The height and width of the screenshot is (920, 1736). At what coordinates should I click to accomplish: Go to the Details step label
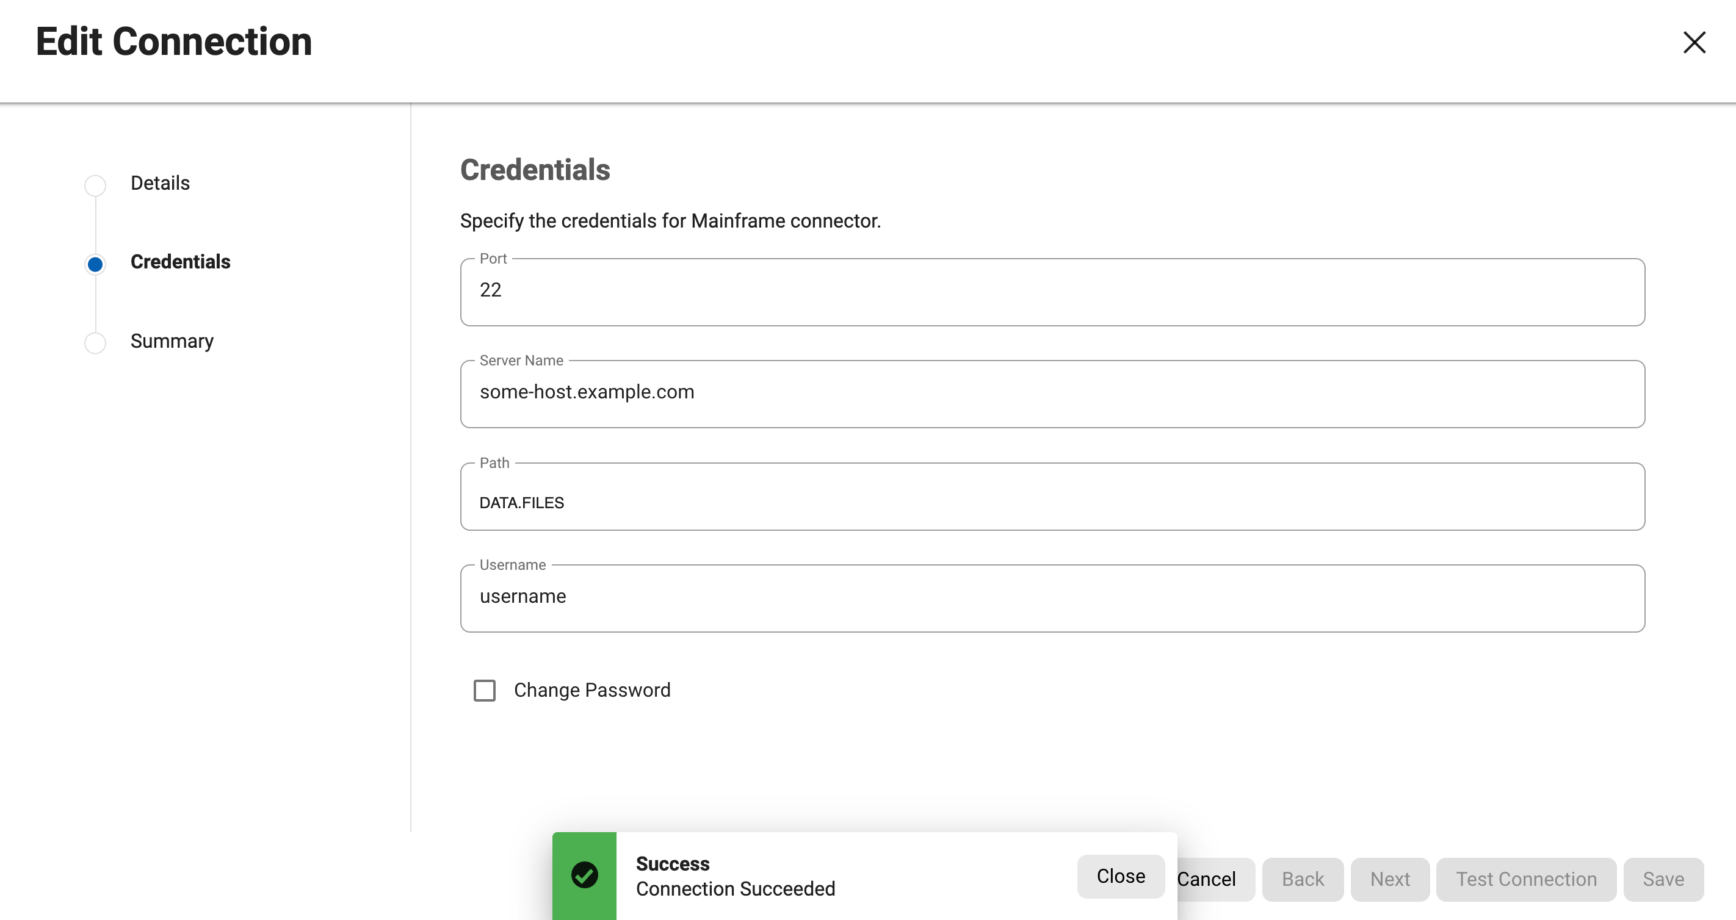(160, 183)
